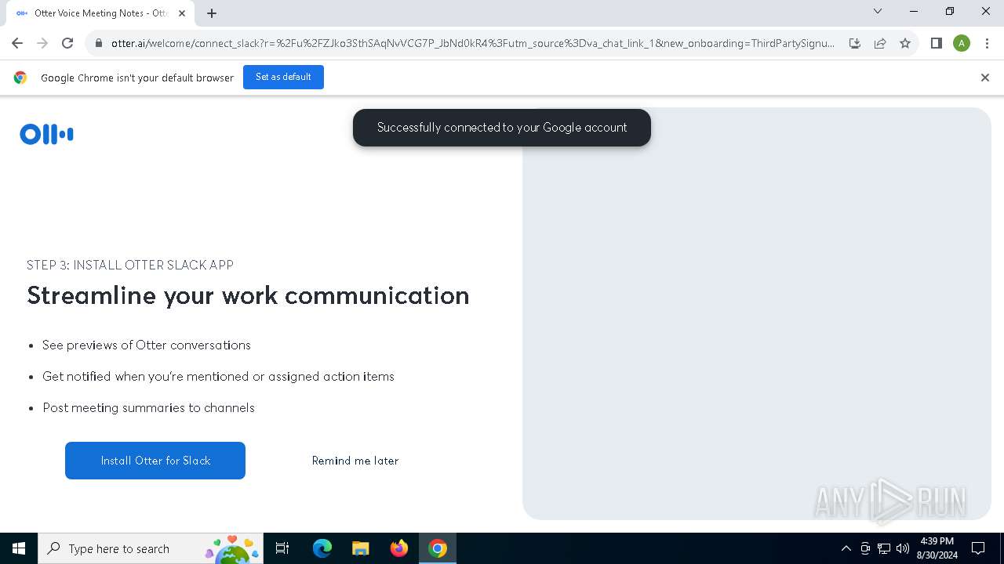Click 'See previews of Otter conversations' text

tap(147, 345)
